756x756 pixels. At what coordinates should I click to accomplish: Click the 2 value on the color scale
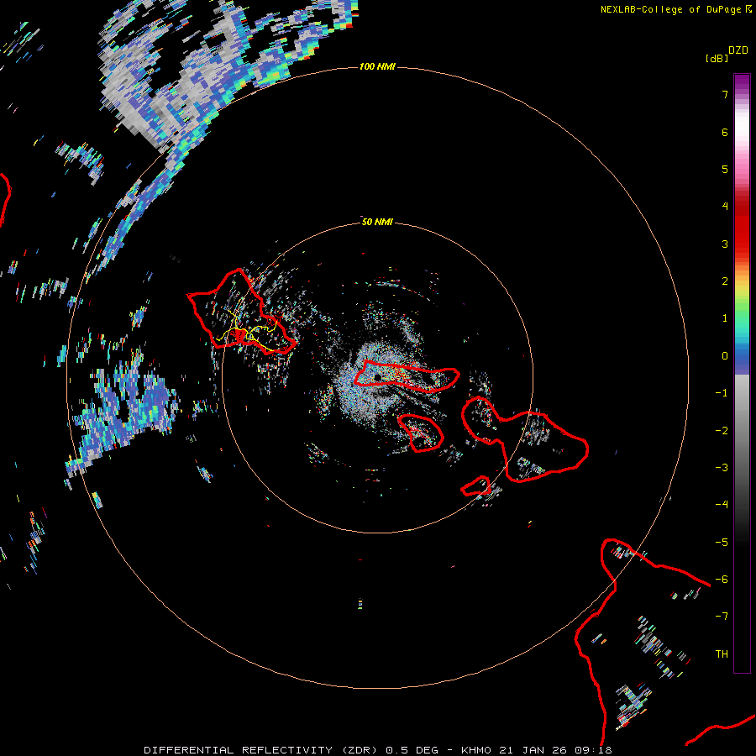point(725,281)
